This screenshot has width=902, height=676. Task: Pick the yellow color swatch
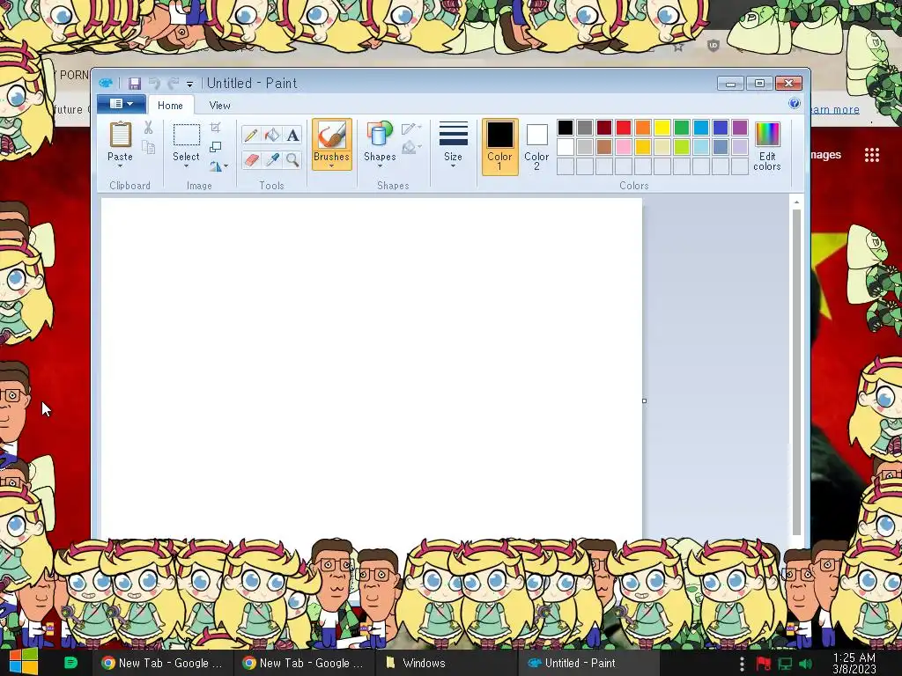click(x=662, y=128)
